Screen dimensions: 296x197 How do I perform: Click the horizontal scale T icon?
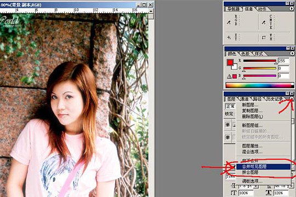(269, 193)
